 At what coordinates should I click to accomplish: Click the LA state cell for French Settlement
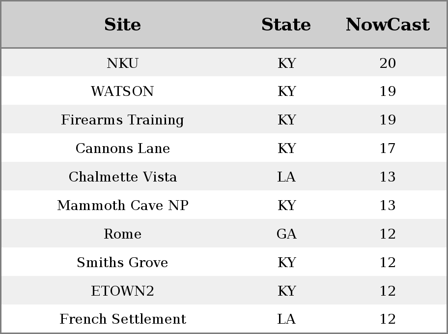pos(286,319)
